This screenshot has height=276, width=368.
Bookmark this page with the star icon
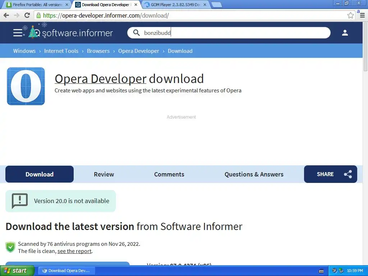(350, 15)
